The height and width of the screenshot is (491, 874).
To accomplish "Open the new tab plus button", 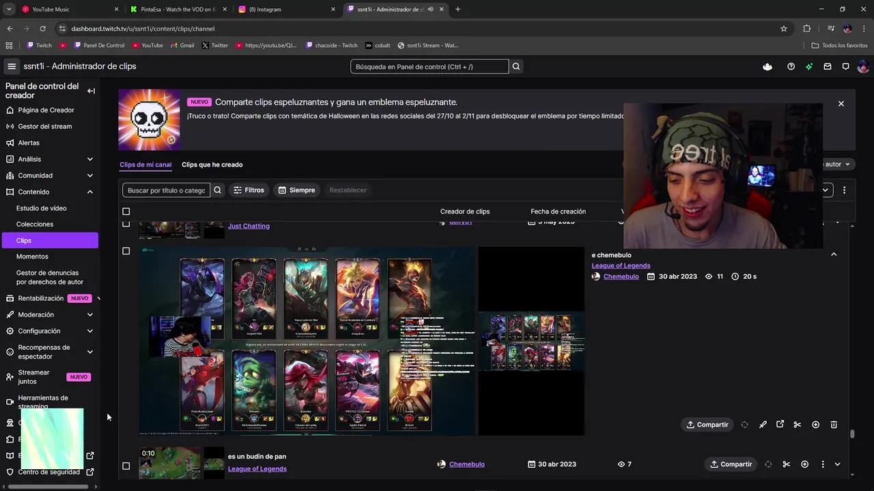I will click(x=457, y=10).
